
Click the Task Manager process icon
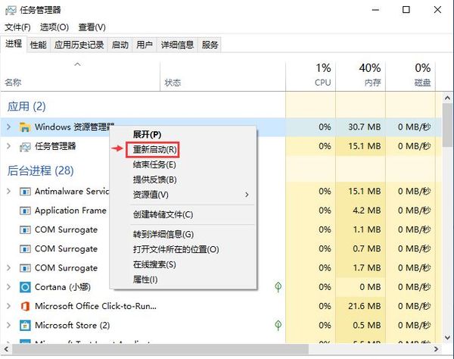(x=24, y=146)
